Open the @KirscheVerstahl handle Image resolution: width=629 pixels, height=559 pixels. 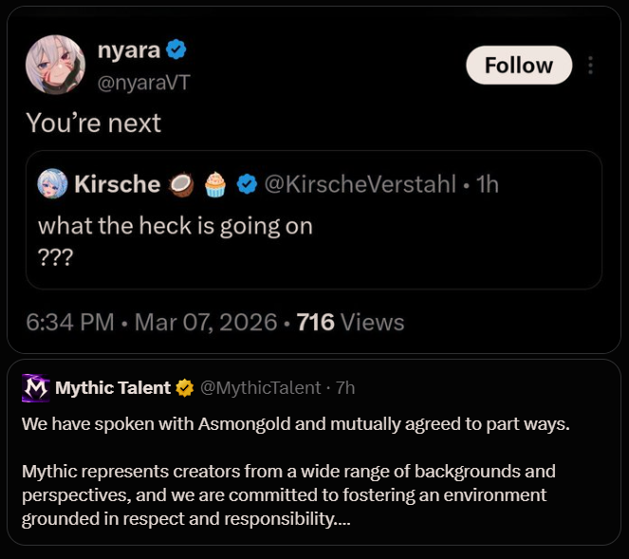(360, 184)
